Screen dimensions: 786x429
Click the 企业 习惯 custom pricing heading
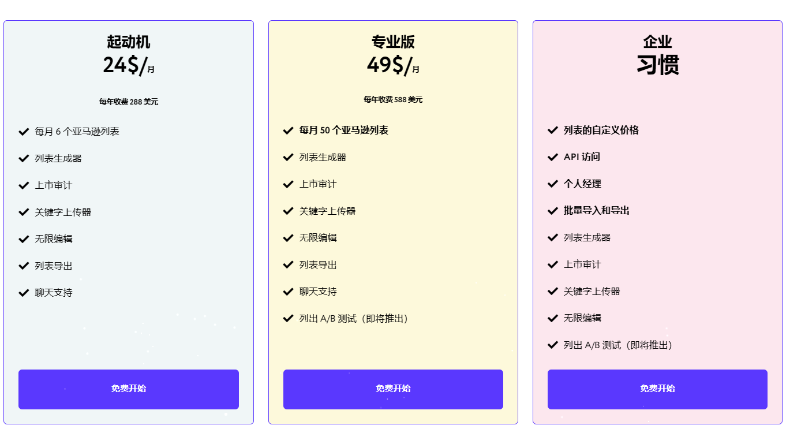657,55
